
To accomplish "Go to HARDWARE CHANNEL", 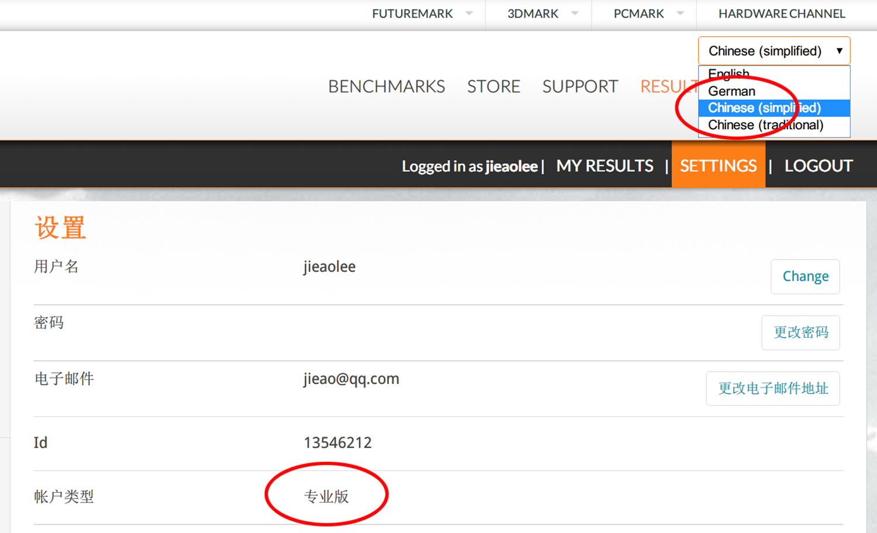I will point(782,13).
